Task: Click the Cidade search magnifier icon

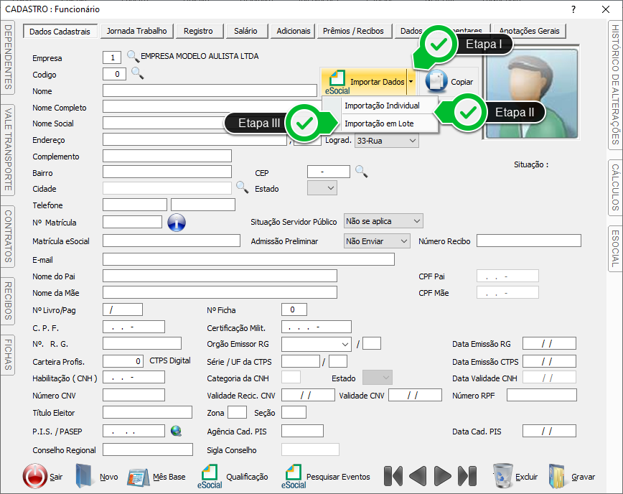Action: coord(243,187)
